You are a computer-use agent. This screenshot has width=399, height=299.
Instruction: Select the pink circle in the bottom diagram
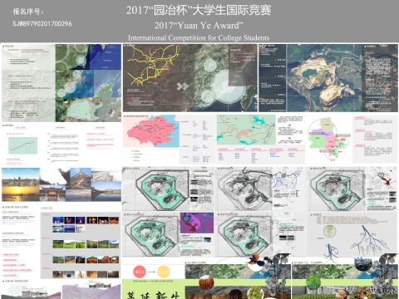pos(140,272)
